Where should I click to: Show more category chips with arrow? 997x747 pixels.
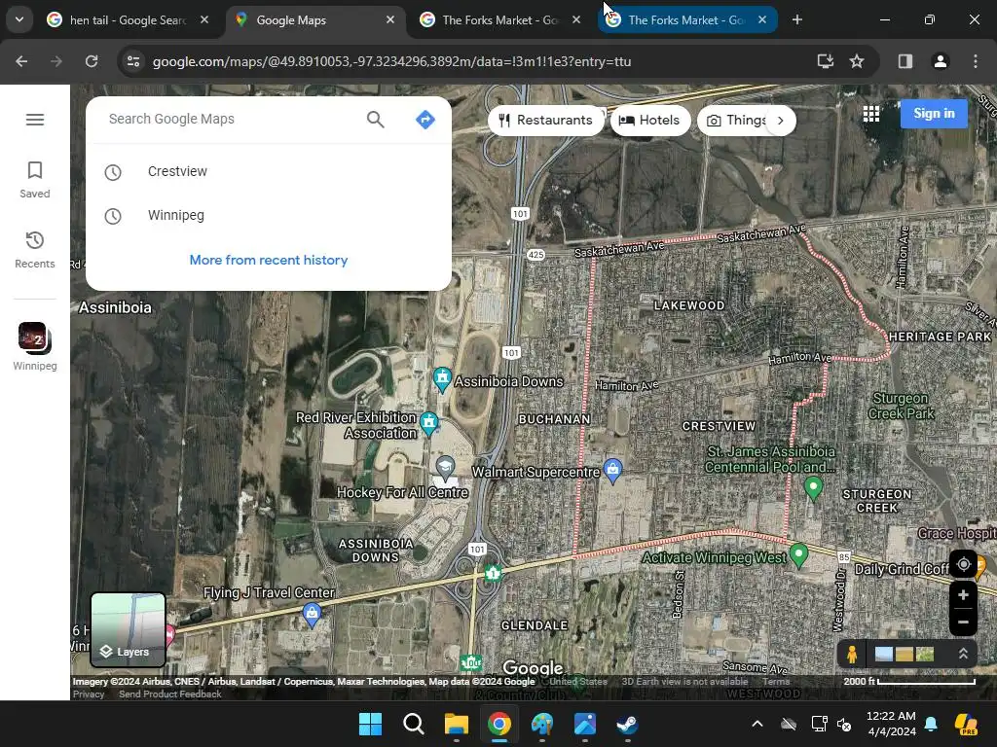point(780,120)
